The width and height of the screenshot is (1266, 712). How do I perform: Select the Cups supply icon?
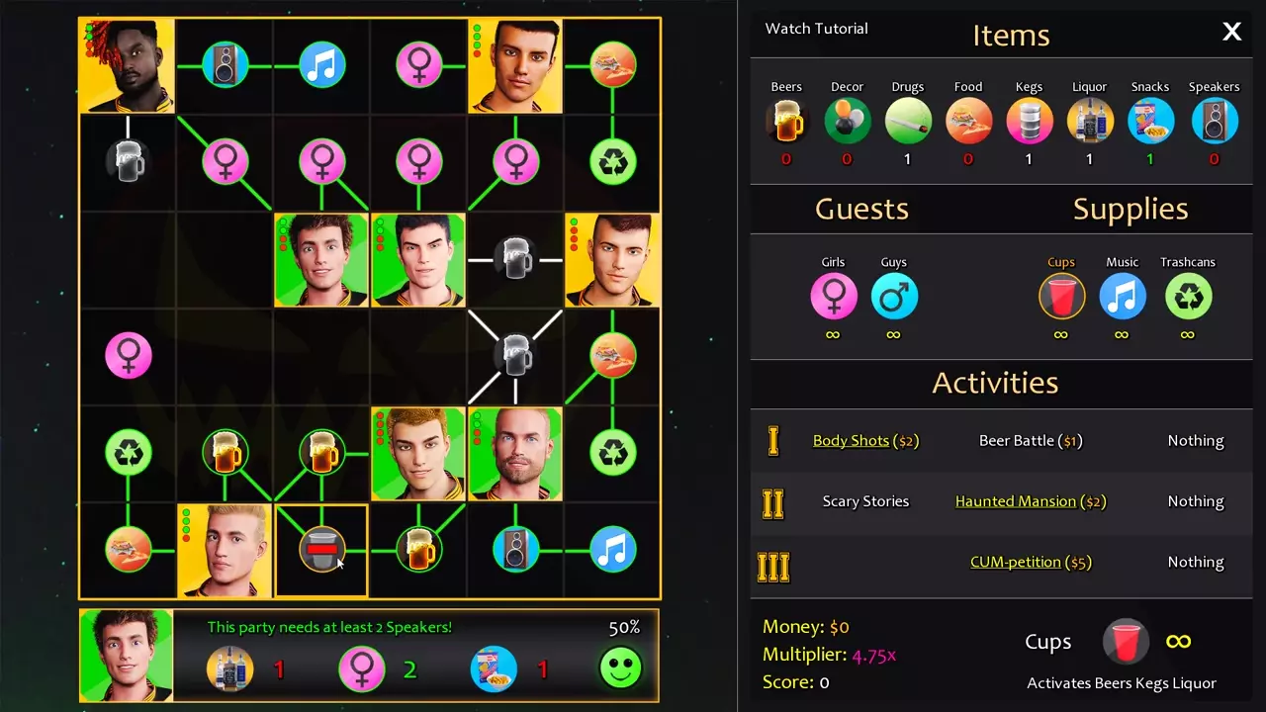click(x=1061, y=297)
